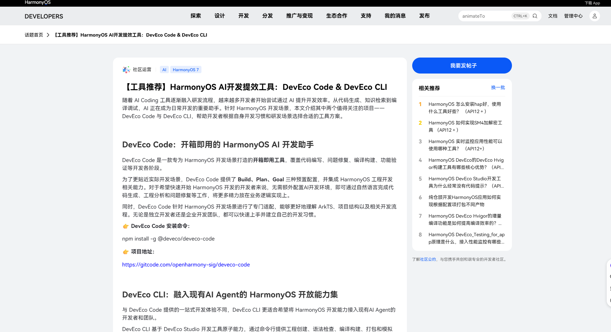The height and width of the screenshot is (332, 611).
Task: Open recommendation 8 about DevEco_Testing_for_app
Action: (x=466, y=238)
